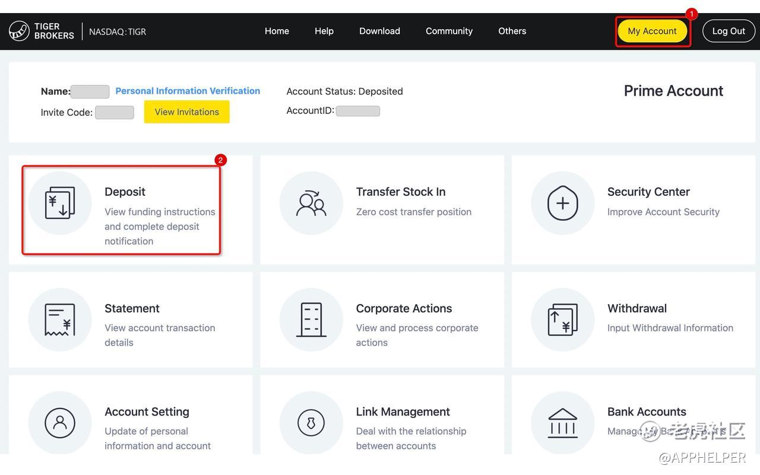
Task: Click 'View and process corporate actions' text
Action: point(417,335)
